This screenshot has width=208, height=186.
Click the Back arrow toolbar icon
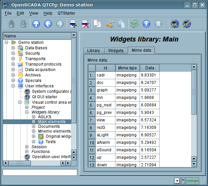[x=48, y=24]
